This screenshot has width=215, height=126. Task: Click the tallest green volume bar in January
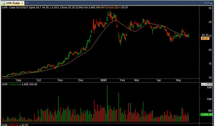[107, 104]
